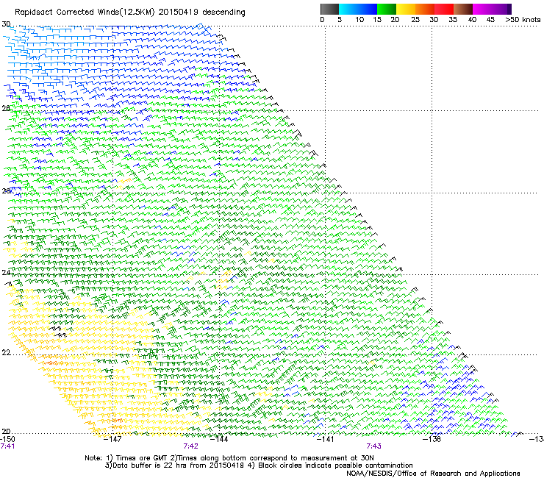This screenshot has height=478, width=544.
Task: Click the brown 35–40 knots legend swatch
Action: (x=463, y=9)
